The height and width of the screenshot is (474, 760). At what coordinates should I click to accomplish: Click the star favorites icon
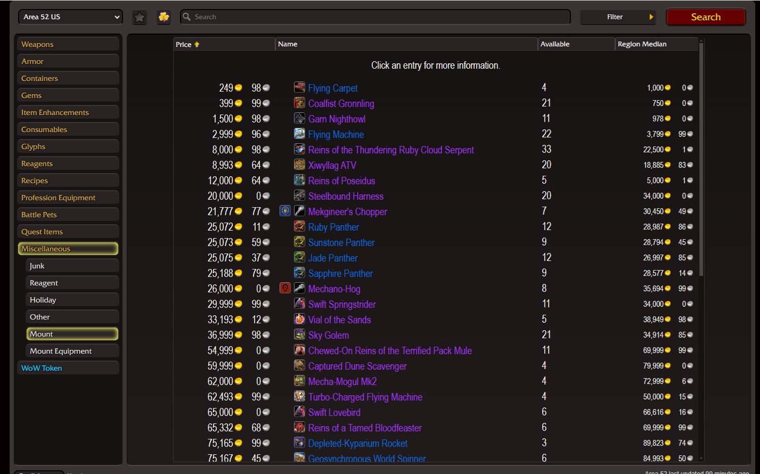point(140,17)
